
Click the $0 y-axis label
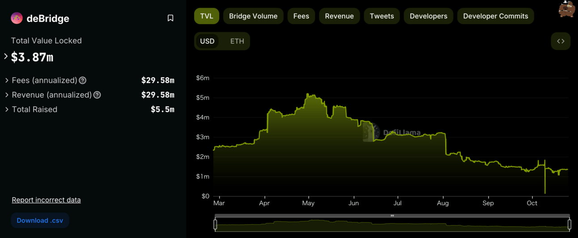[x=205, y=196]
